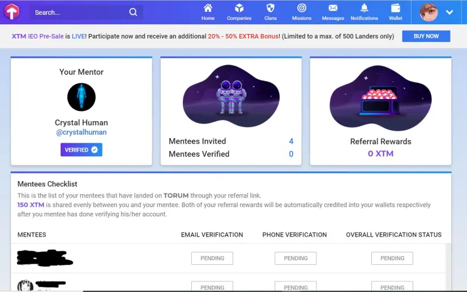Focus the Search input field
The height and width of the screenshot is (292, 467).
86,12
